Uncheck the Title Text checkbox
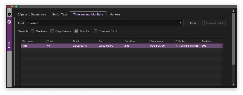The width and height of the screenshot is (243, 95). click(x=76, y=31)
